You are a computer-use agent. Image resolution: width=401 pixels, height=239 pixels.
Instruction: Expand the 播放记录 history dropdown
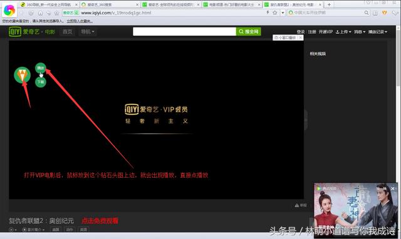pos(378,32)
